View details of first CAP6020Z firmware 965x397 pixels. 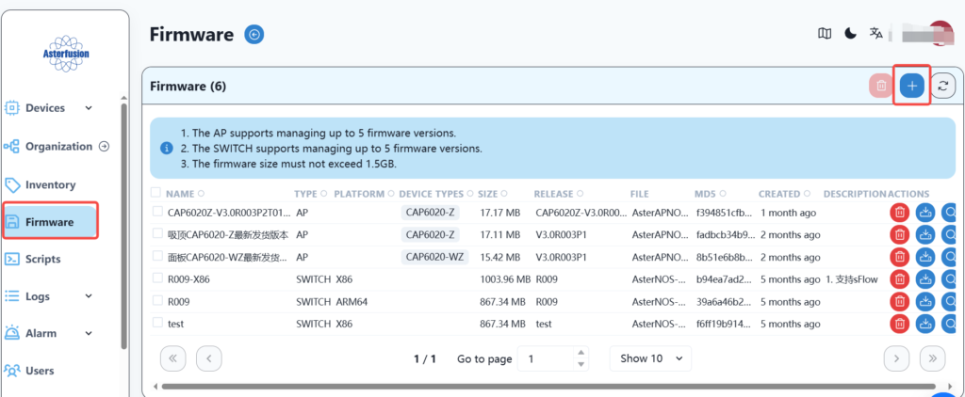[x=950, y=213]
